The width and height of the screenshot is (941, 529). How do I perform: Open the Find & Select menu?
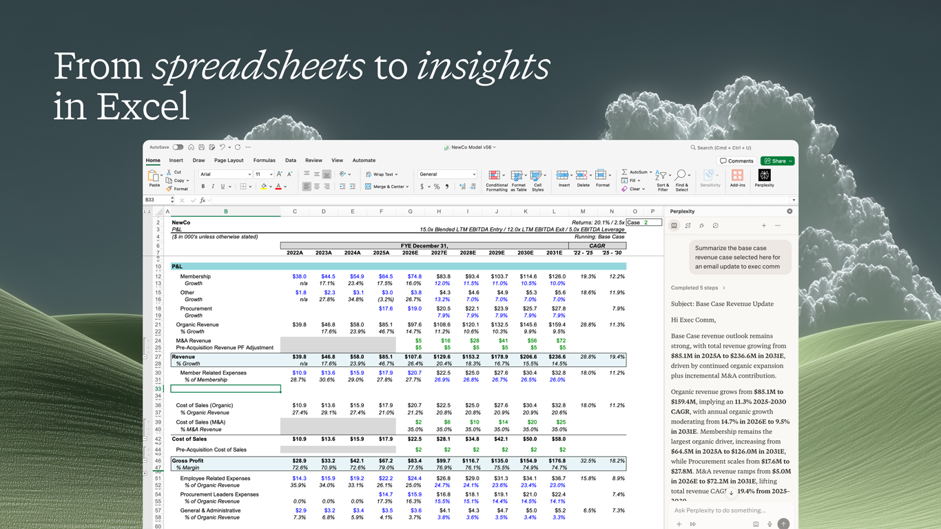click(x=681, y=180)
